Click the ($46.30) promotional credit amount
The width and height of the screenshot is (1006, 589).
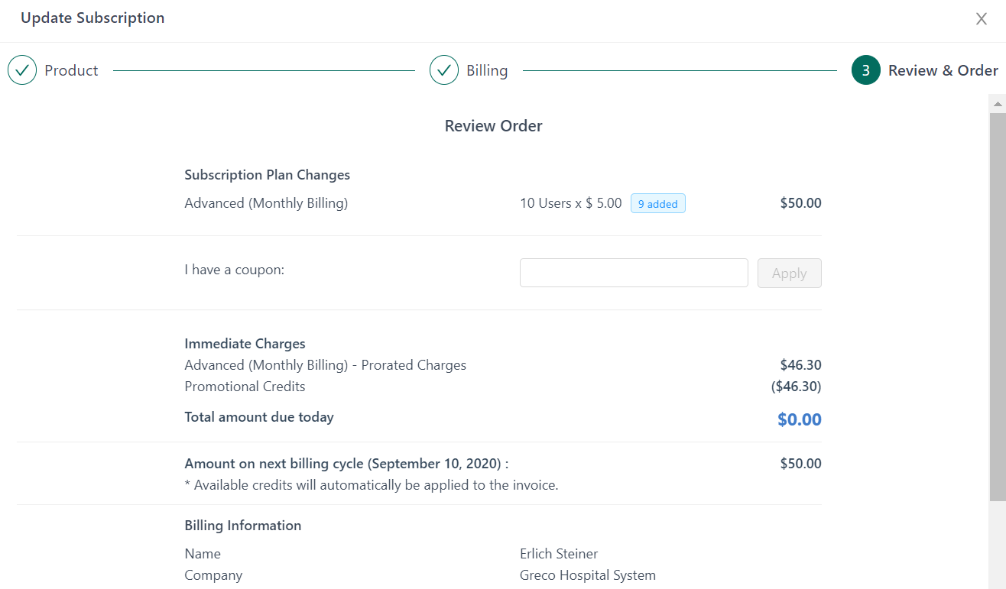pos(796,387)
